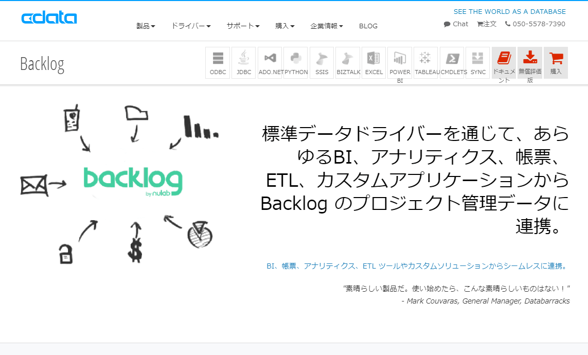
Task: Click the SEE THE WORLD AS A DATABASE link
Action: point(510,11)
